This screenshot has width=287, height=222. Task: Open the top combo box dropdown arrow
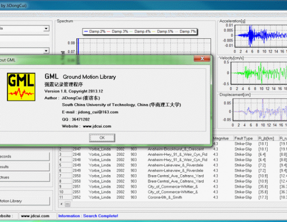(46, 29)
